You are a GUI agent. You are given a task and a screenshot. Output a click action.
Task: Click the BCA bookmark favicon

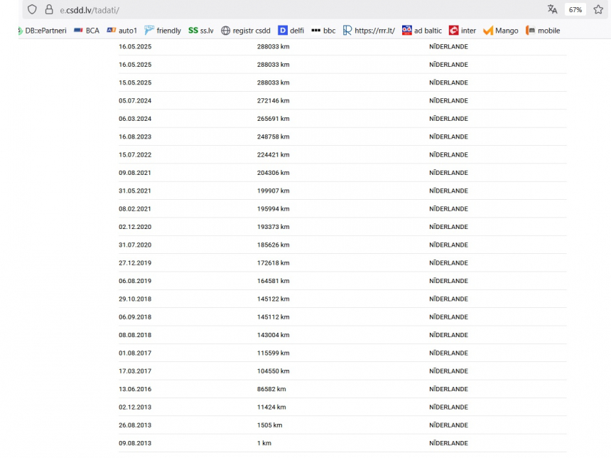click(78, 31)
